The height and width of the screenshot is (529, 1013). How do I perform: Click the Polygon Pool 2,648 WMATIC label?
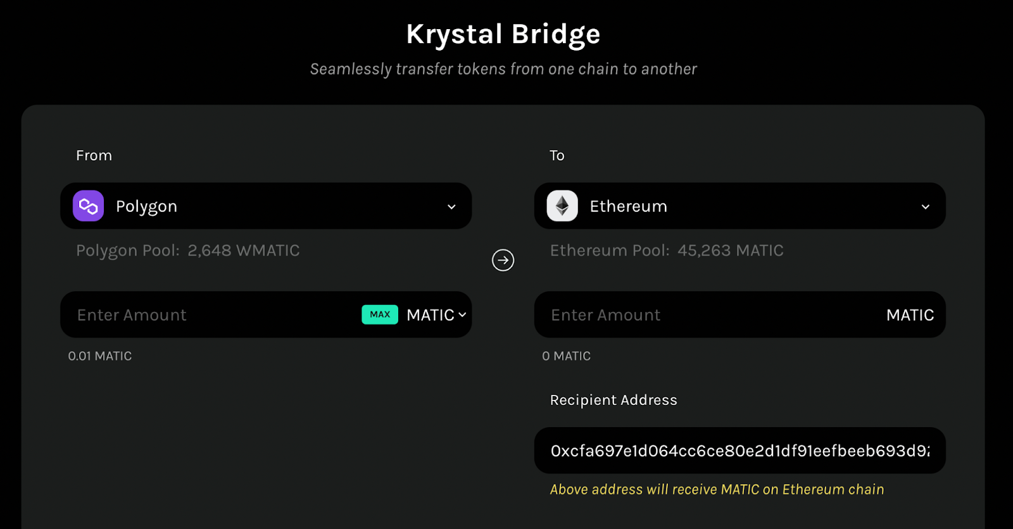pyautogui.click(x=188, y=251)
